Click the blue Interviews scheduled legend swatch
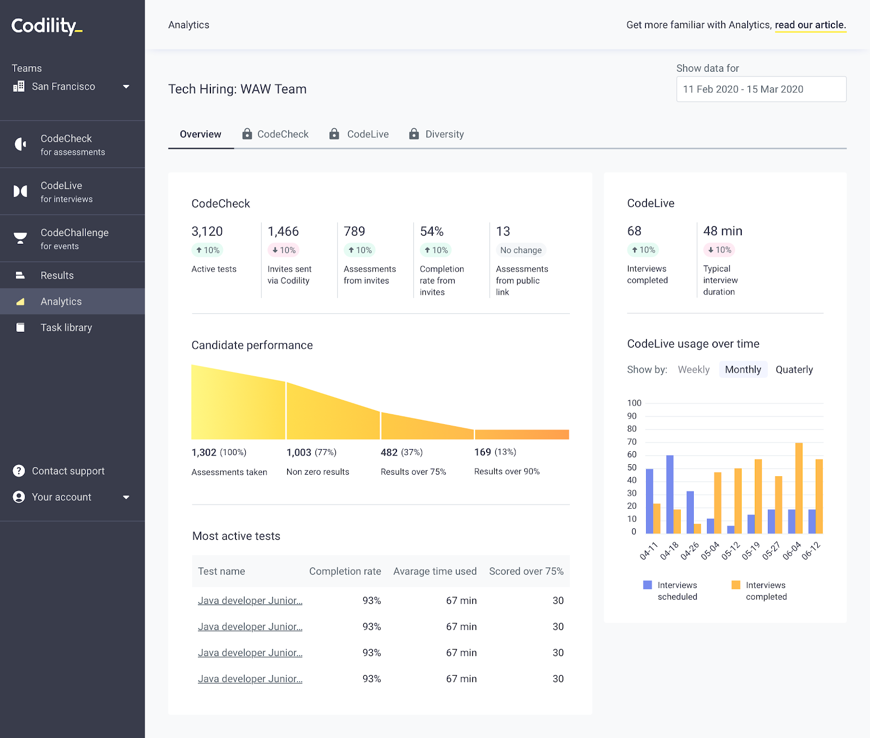The width and height of the screenshot is (870, 738). (x=647, y=585)
